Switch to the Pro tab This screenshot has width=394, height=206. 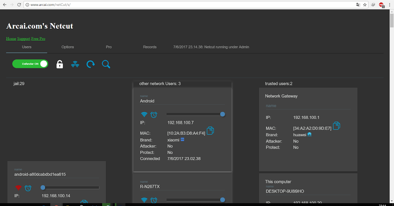pyautogui.click(x=109, y=47)
